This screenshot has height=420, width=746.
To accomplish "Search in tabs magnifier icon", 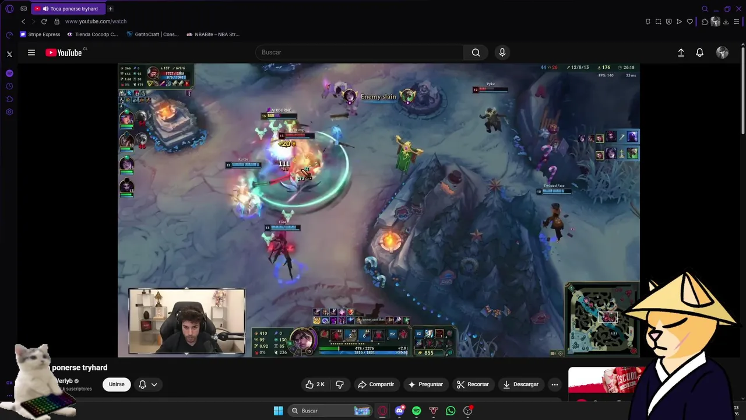I will [705, 9].
